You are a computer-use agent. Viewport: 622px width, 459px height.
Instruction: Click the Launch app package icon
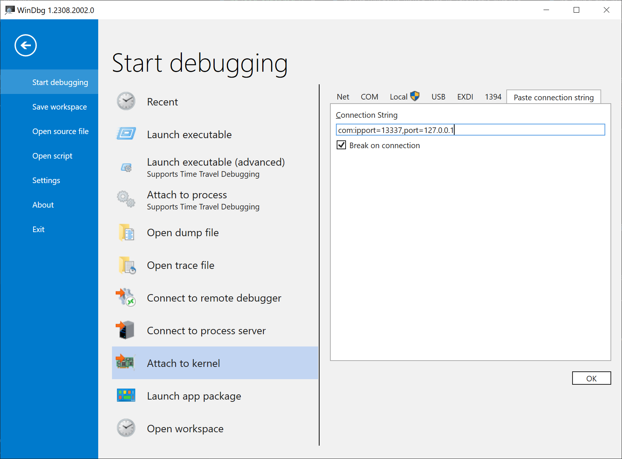pos(126,395)
